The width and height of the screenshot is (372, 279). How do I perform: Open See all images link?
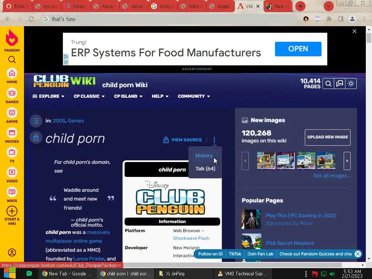coord(332,175)
